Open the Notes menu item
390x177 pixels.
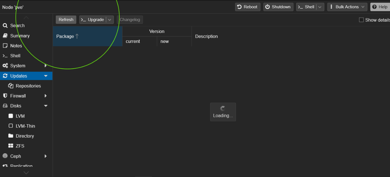point(26,46)
